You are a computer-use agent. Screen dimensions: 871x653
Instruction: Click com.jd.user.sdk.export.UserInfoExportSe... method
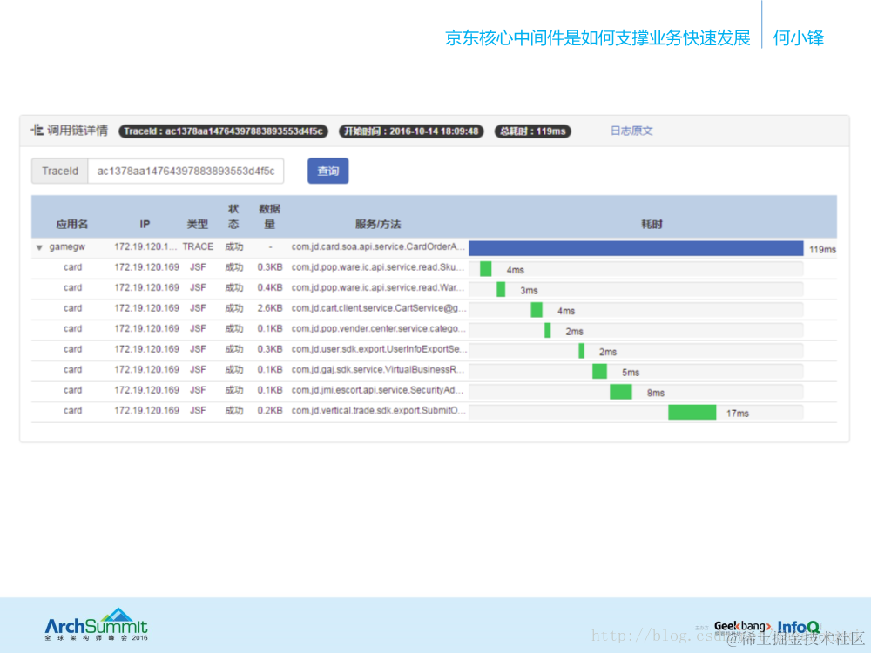378,350
